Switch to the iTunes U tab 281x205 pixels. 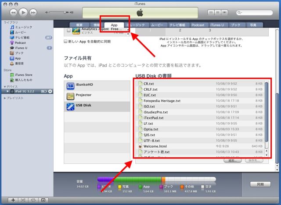(217, 25)
